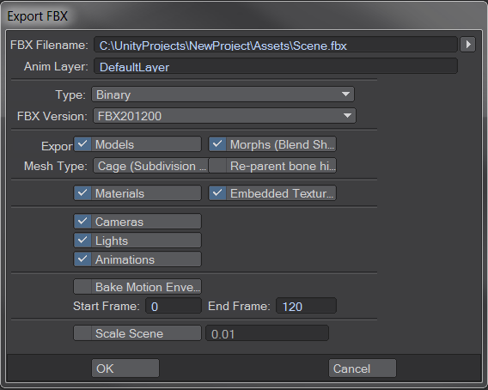Click the Anim Layer text field

pyautogui.click(x=276, y=66)
